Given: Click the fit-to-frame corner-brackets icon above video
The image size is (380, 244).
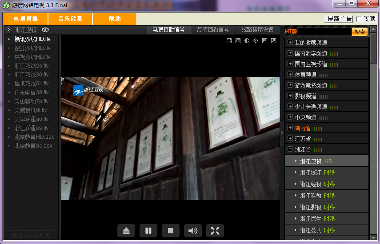Looking at the screenshot, I should point(229,41).
